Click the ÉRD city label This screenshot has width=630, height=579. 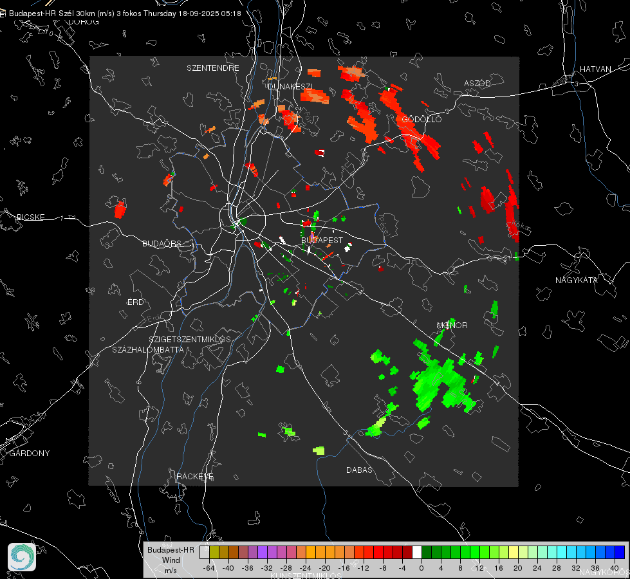(x=135, y=302)
